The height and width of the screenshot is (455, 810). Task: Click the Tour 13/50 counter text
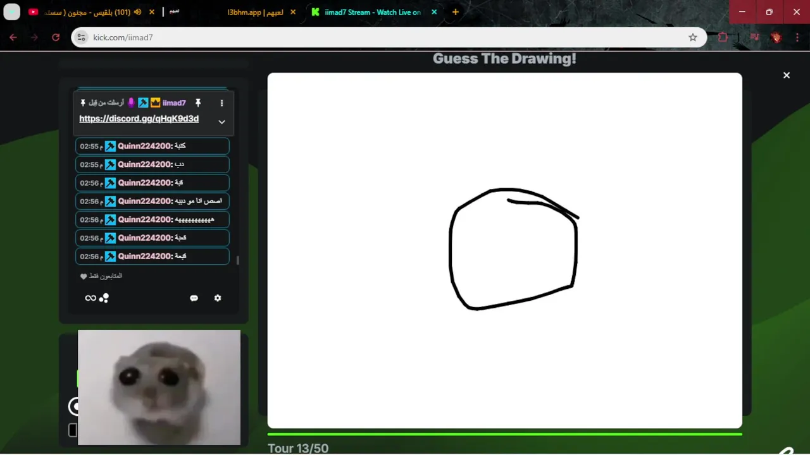point(298,448)
